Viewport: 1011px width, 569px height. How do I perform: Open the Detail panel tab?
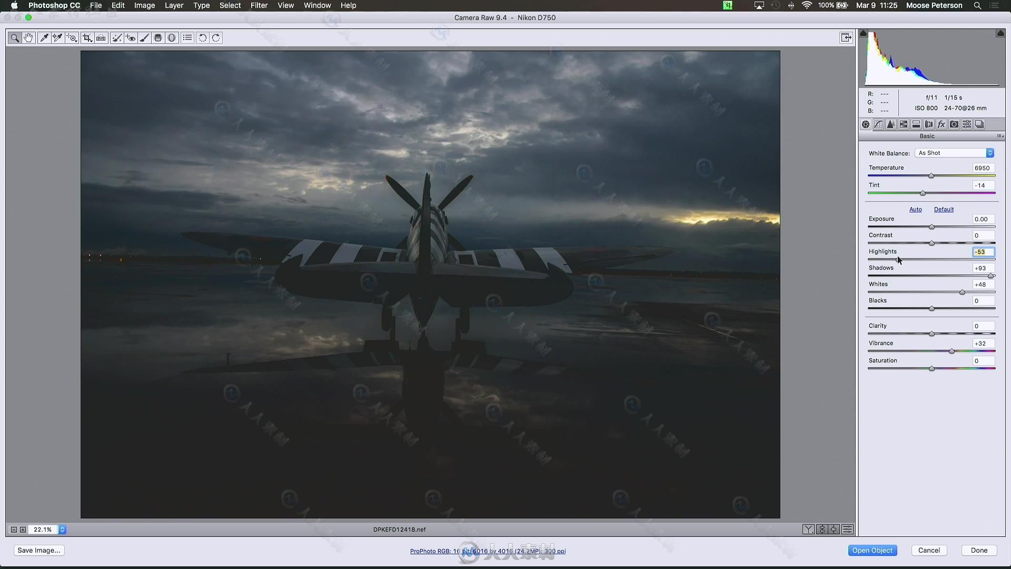[891, 124]
